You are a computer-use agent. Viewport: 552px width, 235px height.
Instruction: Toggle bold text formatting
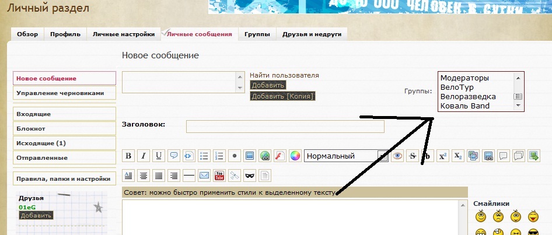(x=128, y=156)
